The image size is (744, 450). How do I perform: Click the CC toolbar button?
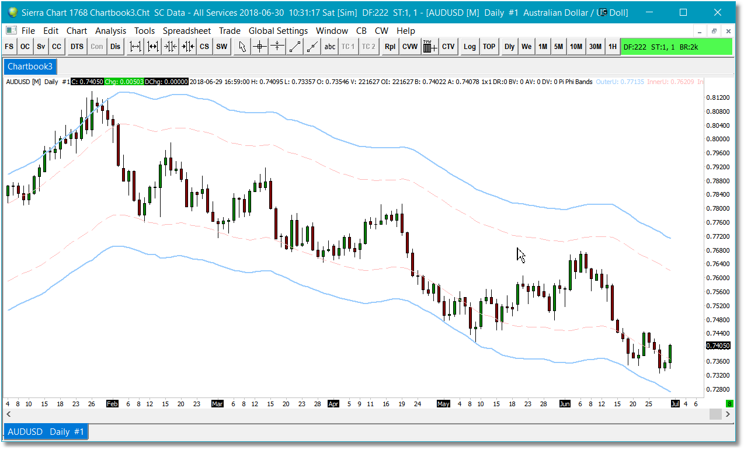(57, 47)
